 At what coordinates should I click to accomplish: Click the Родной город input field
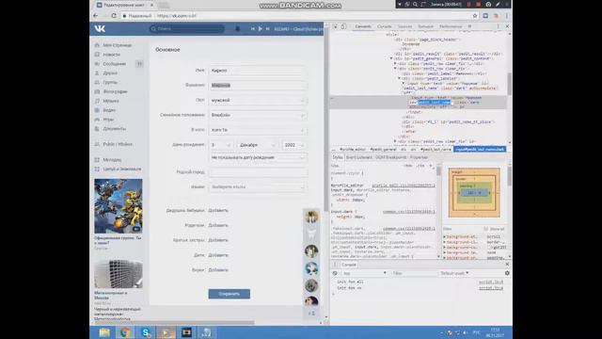click(x=258, y=172)
